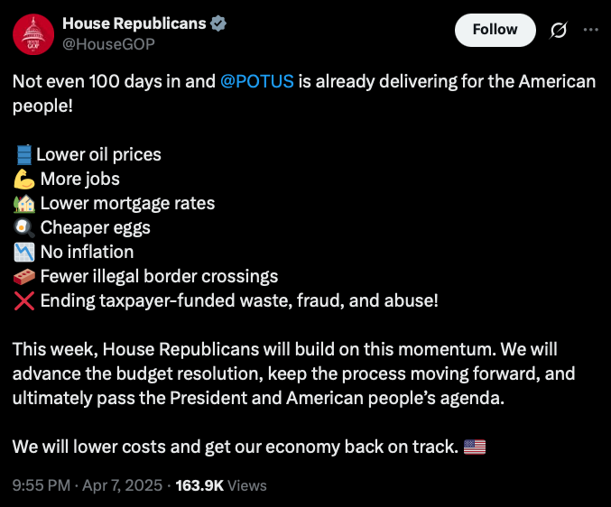
Task: Click the oil barrel emoji
Action: 23,154
